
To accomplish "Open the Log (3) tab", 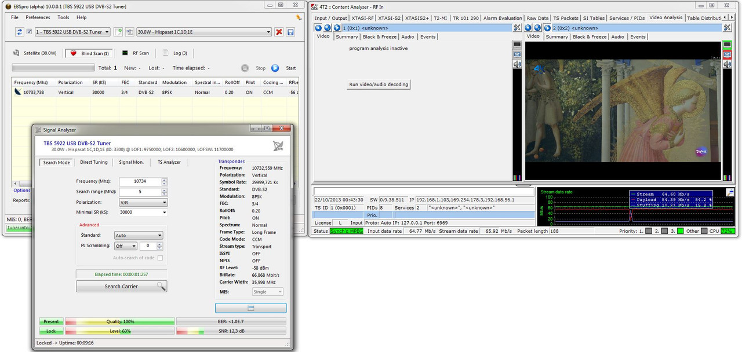I will tap(174, 53).
